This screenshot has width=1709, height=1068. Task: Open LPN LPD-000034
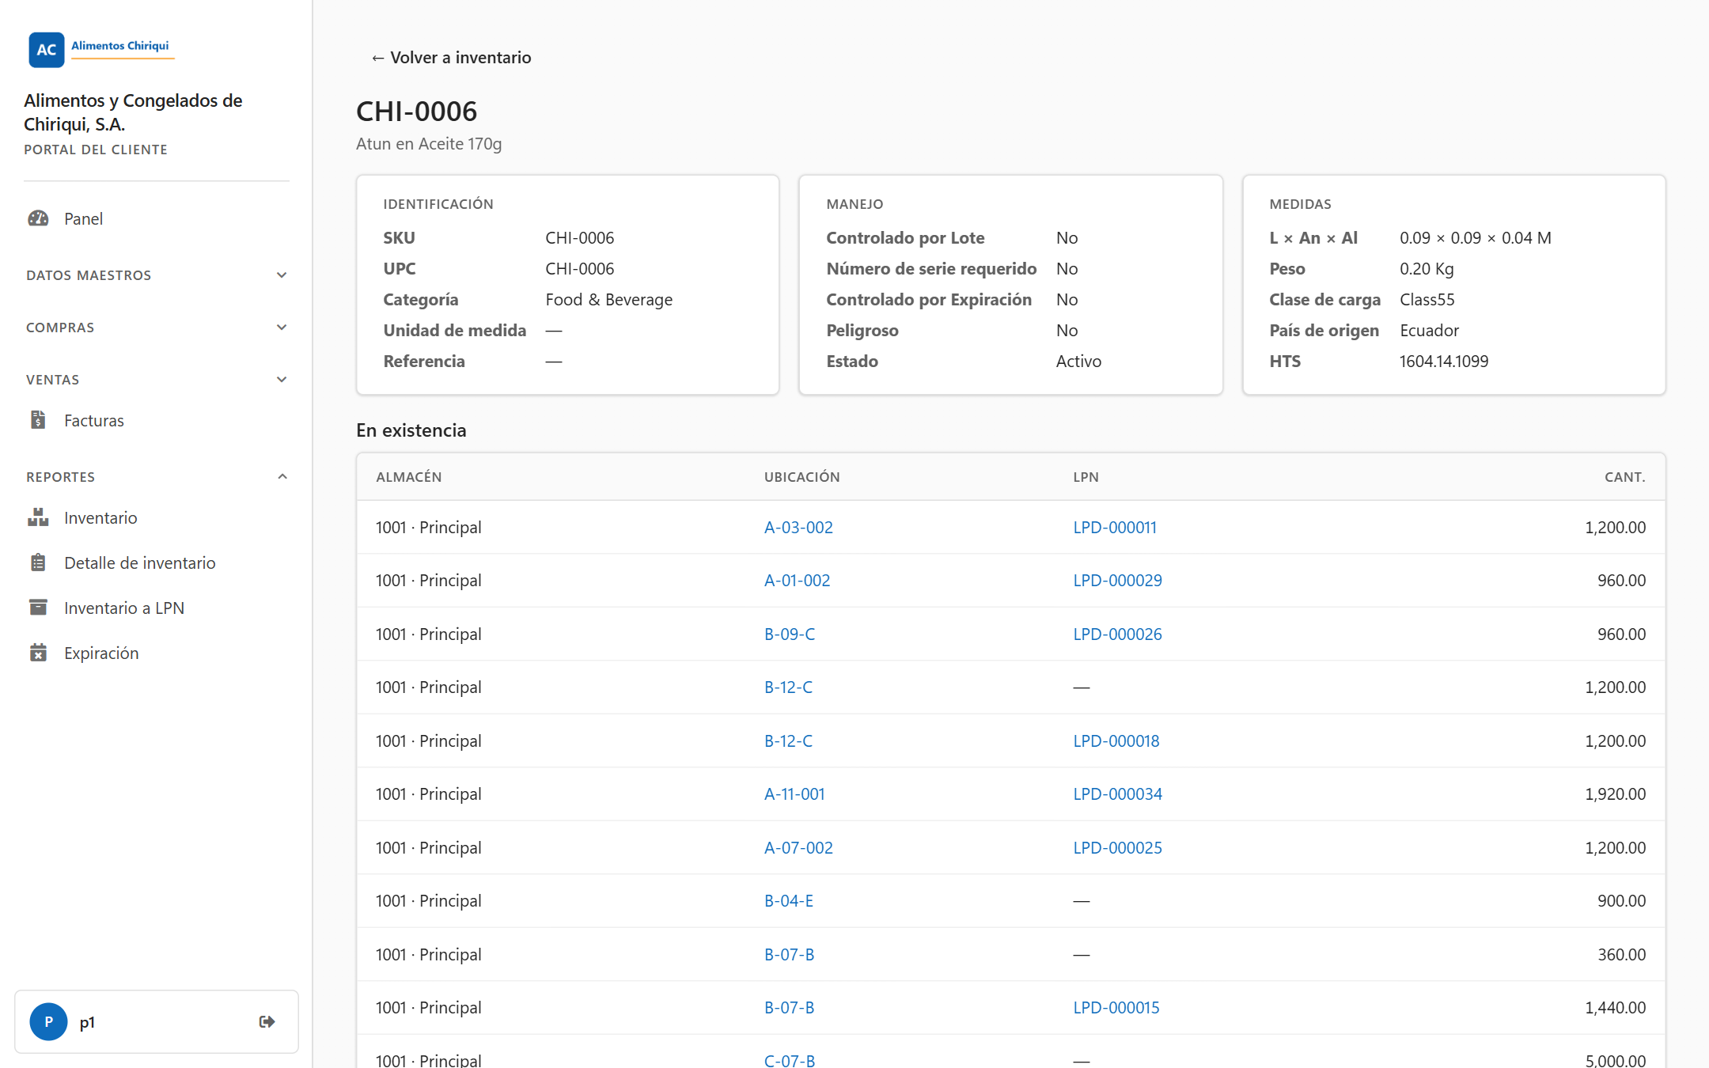click(1117, 793)
